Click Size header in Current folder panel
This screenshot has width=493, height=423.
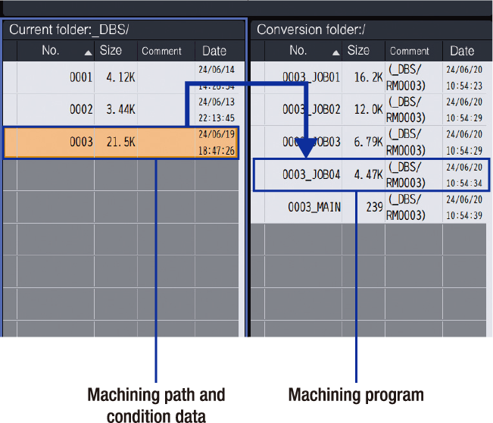(x=116, y=51)
